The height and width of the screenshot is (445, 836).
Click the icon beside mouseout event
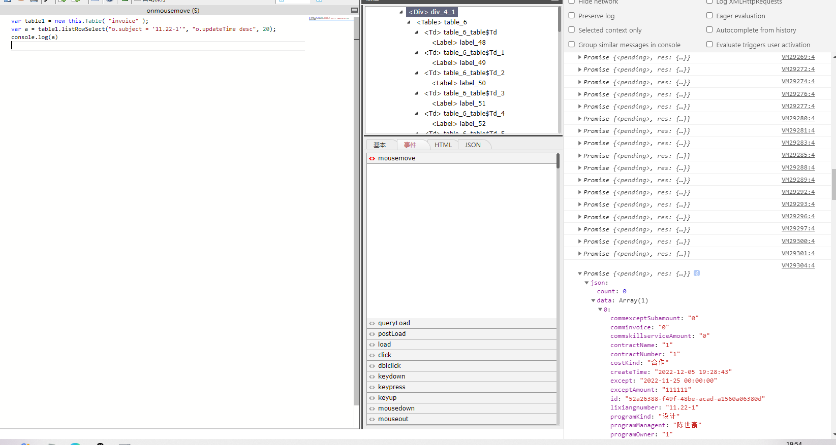coord(372,419)
